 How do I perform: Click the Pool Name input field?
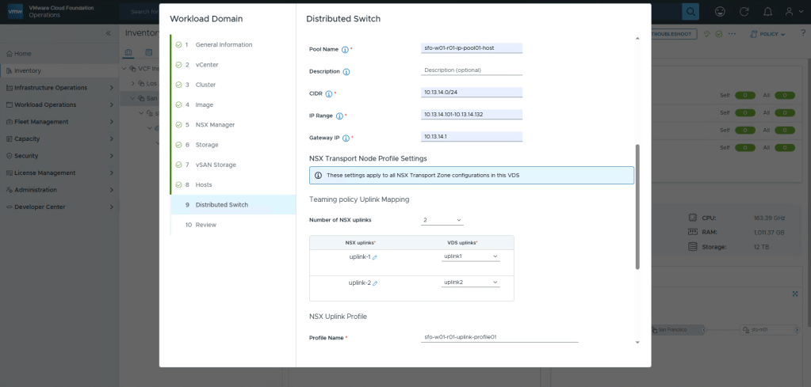472,47
